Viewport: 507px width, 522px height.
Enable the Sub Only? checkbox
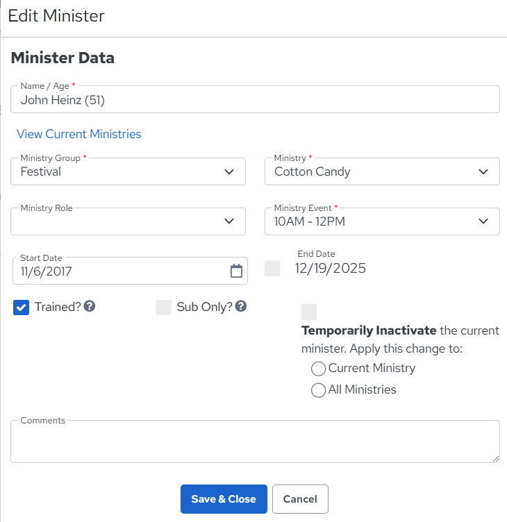click(163, 308)
